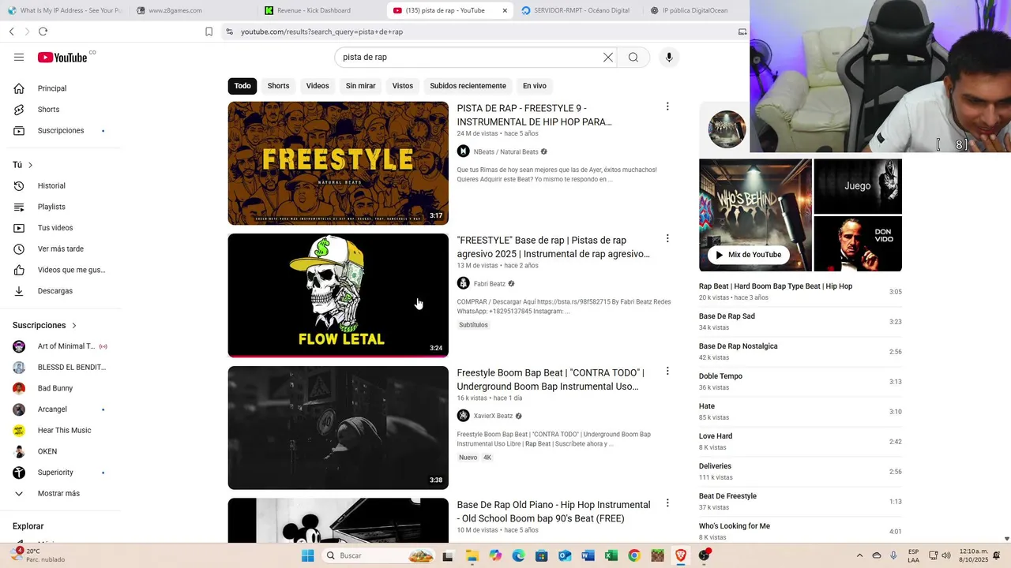
Task: Play Love Hard from the mix list
Action: coord(800,442)
